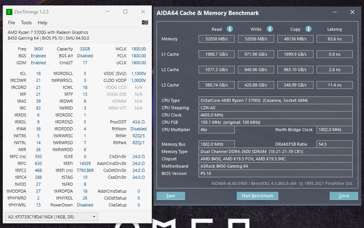Click L2 Cache Write value 840.96 GB/s
364x228 pixels.
[256, 70]
